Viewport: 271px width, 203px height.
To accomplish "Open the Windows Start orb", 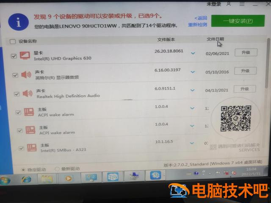I will coord(5,180).
